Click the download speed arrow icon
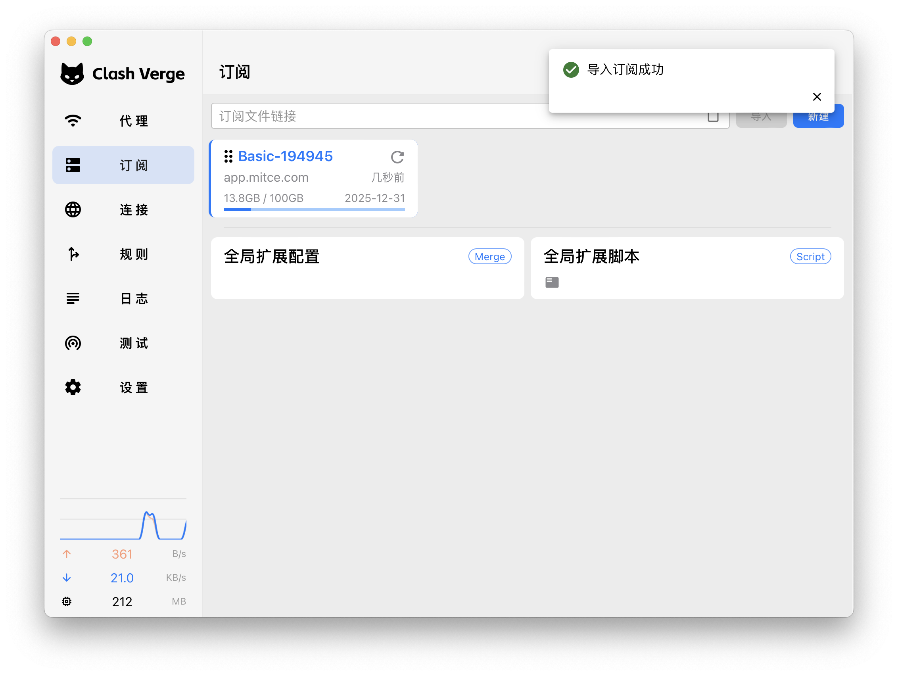This screenshot has width=898, height=676. click(x=67, y=577)
